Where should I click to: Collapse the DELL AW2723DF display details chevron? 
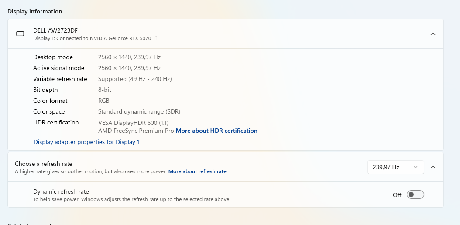pyautogui.click(x=433, y=34)
